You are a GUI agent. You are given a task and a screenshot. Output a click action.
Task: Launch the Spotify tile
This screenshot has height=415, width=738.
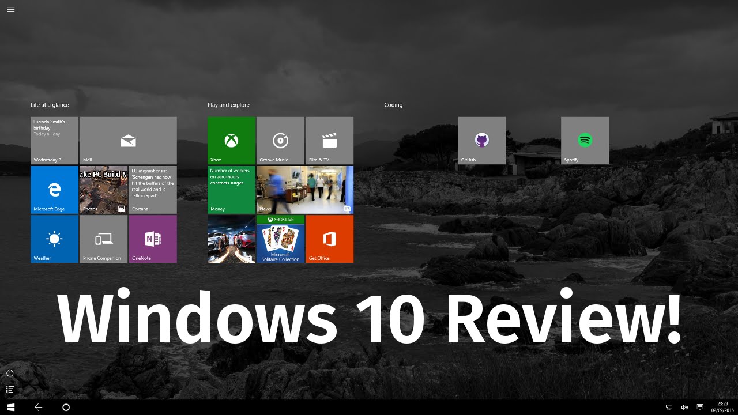[585, 141]
